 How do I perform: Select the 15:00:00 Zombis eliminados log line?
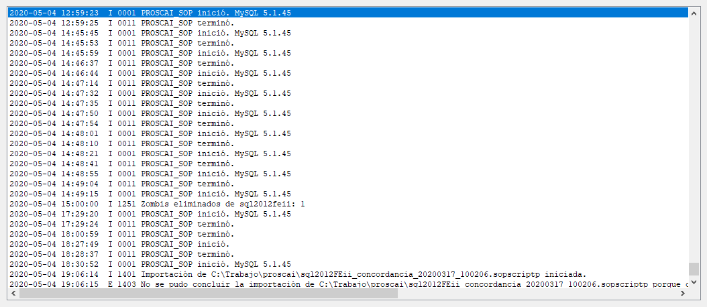[348, 204]
